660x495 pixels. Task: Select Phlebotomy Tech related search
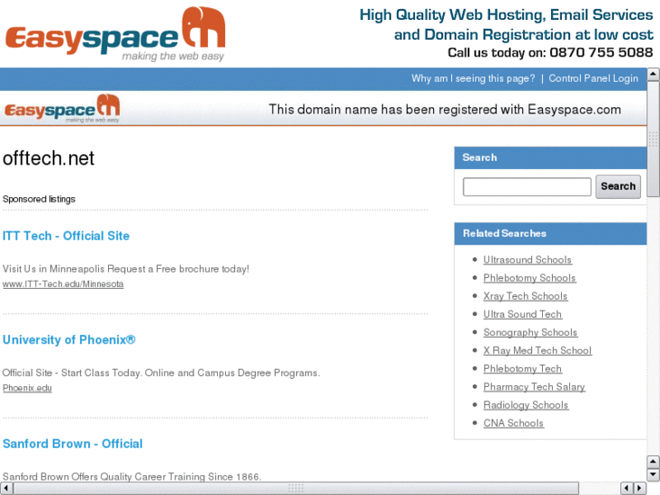coord(522,369)
